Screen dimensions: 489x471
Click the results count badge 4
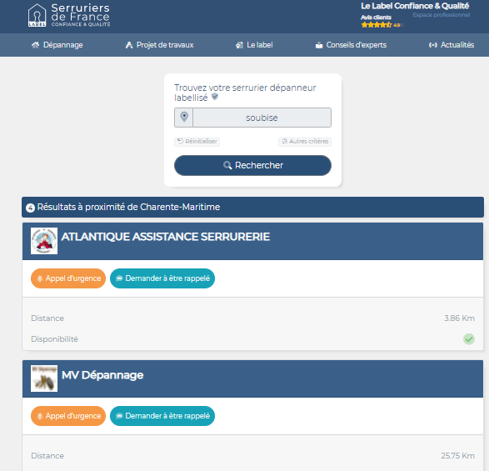30,208
